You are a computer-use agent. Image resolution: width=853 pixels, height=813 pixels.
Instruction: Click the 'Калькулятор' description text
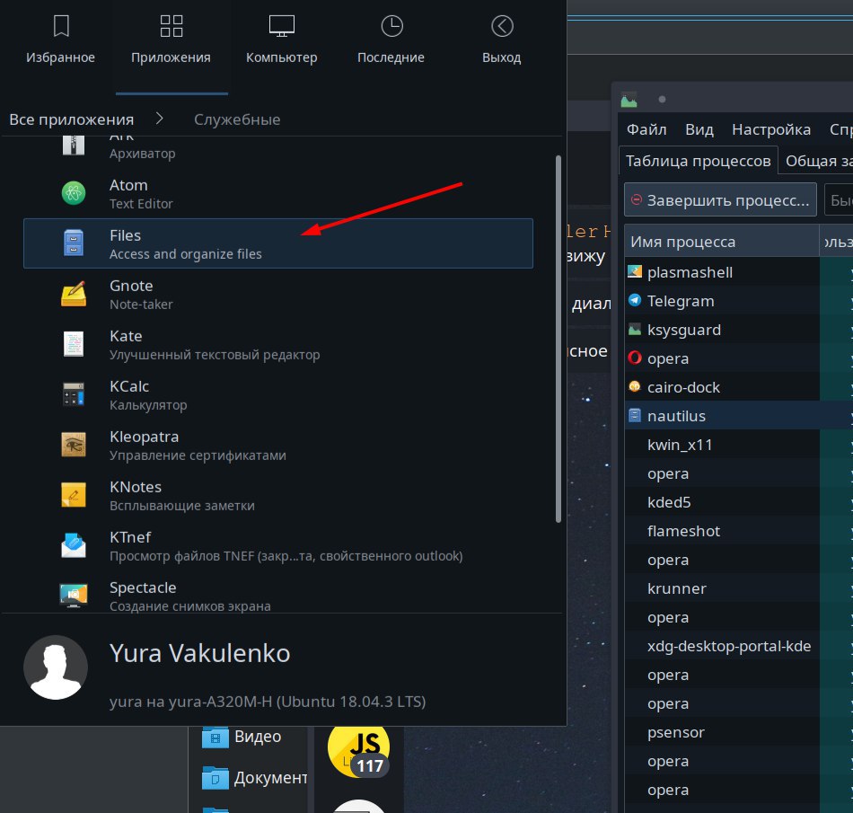tap(148, 405)
